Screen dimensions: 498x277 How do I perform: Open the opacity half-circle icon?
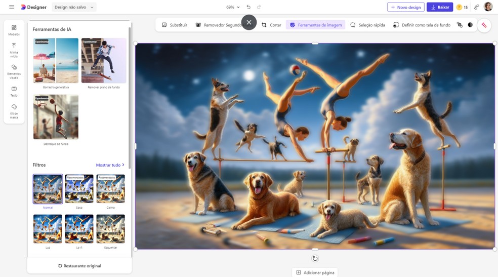(x=470, y=25)
